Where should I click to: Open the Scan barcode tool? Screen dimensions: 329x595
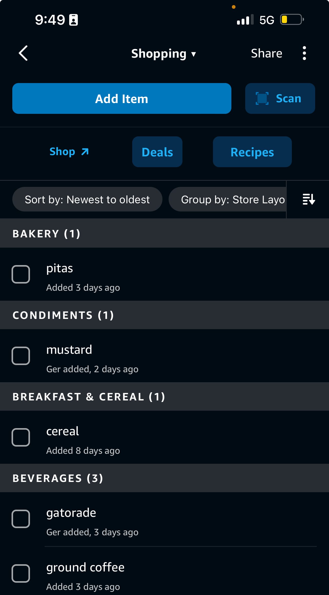point(280,98)
